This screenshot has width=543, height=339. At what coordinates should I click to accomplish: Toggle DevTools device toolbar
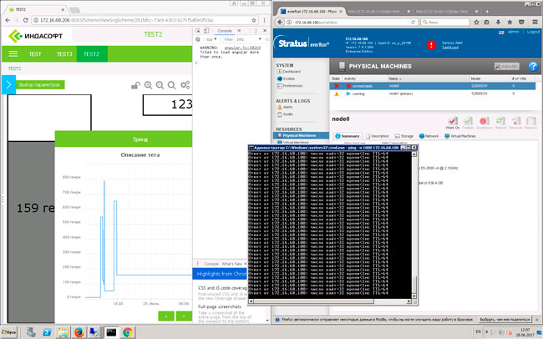206,31
